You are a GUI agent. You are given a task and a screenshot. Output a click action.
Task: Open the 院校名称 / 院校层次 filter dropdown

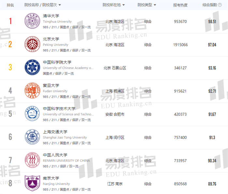pyautogui.click(x=42, y=5)
